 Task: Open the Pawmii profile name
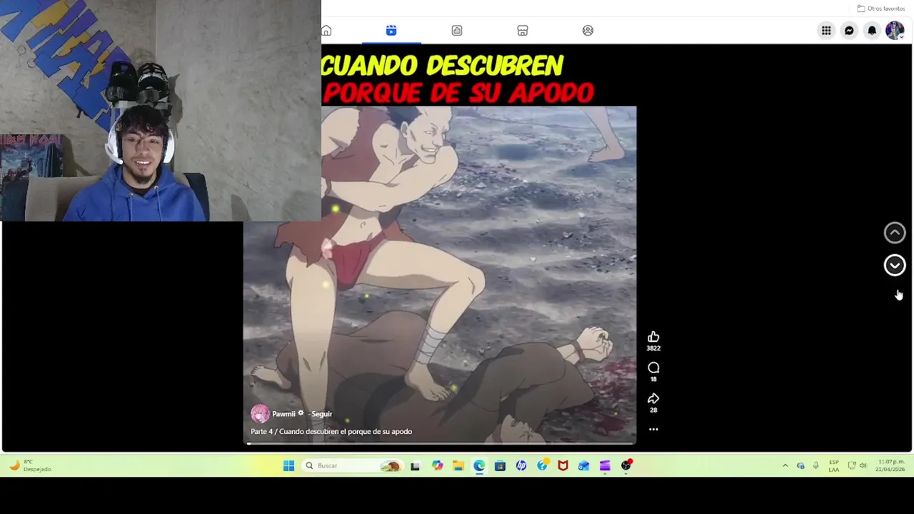283,414
